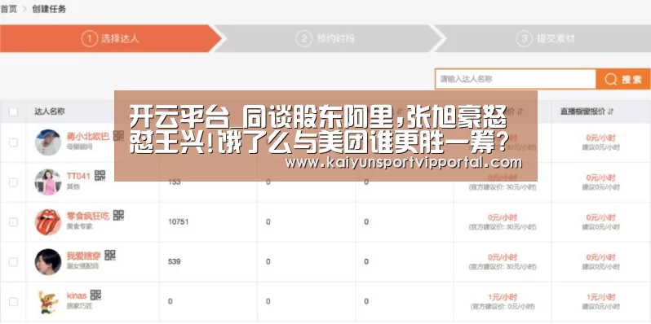Open 我爱瞎穿 profile name link
Screen dimensions: 651x324
click(83, 256)
